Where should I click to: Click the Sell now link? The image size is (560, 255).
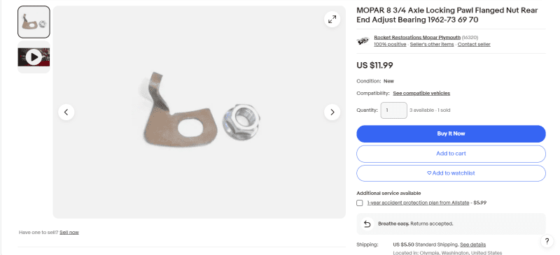coord(69,232)
